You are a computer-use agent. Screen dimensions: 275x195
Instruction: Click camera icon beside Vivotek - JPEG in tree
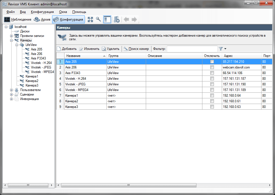27,67
